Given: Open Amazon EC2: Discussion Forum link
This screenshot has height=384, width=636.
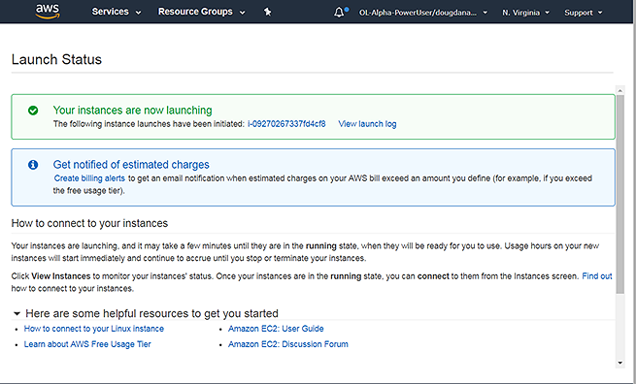Looking at the screenshot, I should pyautogui.click(x=288, y=344).
